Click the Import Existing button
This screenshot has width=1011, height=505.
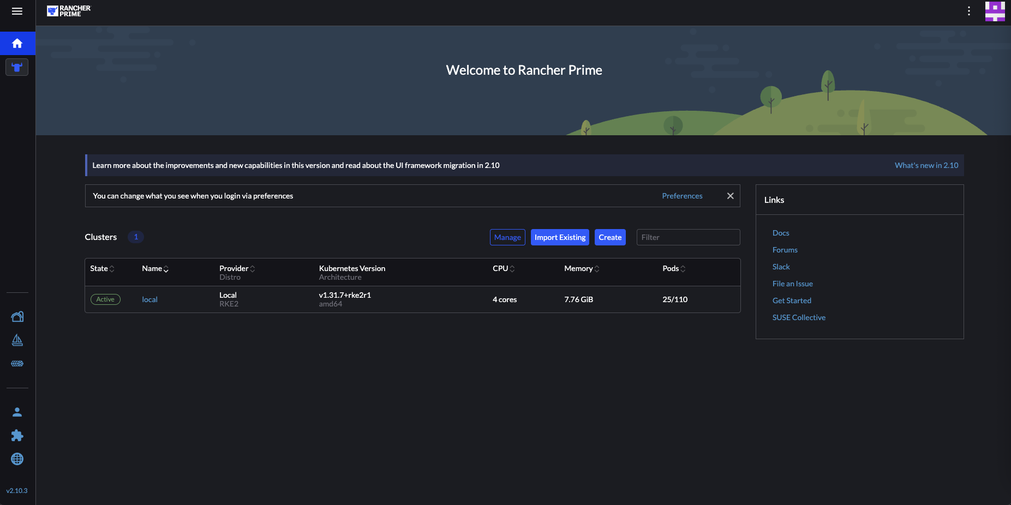pyautogui.click(x=560, y=237)
